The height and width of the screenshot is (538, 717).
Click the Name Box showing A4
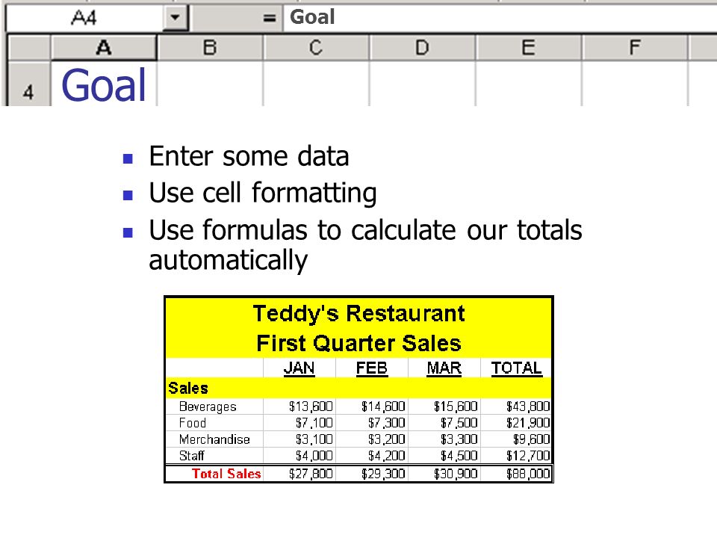click(x=84, y=18)
